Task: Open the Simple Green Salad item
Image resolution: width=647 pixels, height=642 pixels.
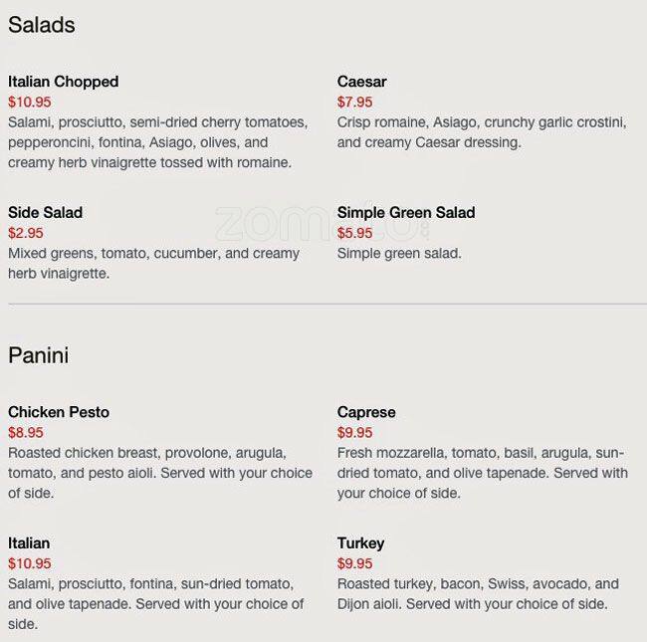Action: click(x=405, y=212)
